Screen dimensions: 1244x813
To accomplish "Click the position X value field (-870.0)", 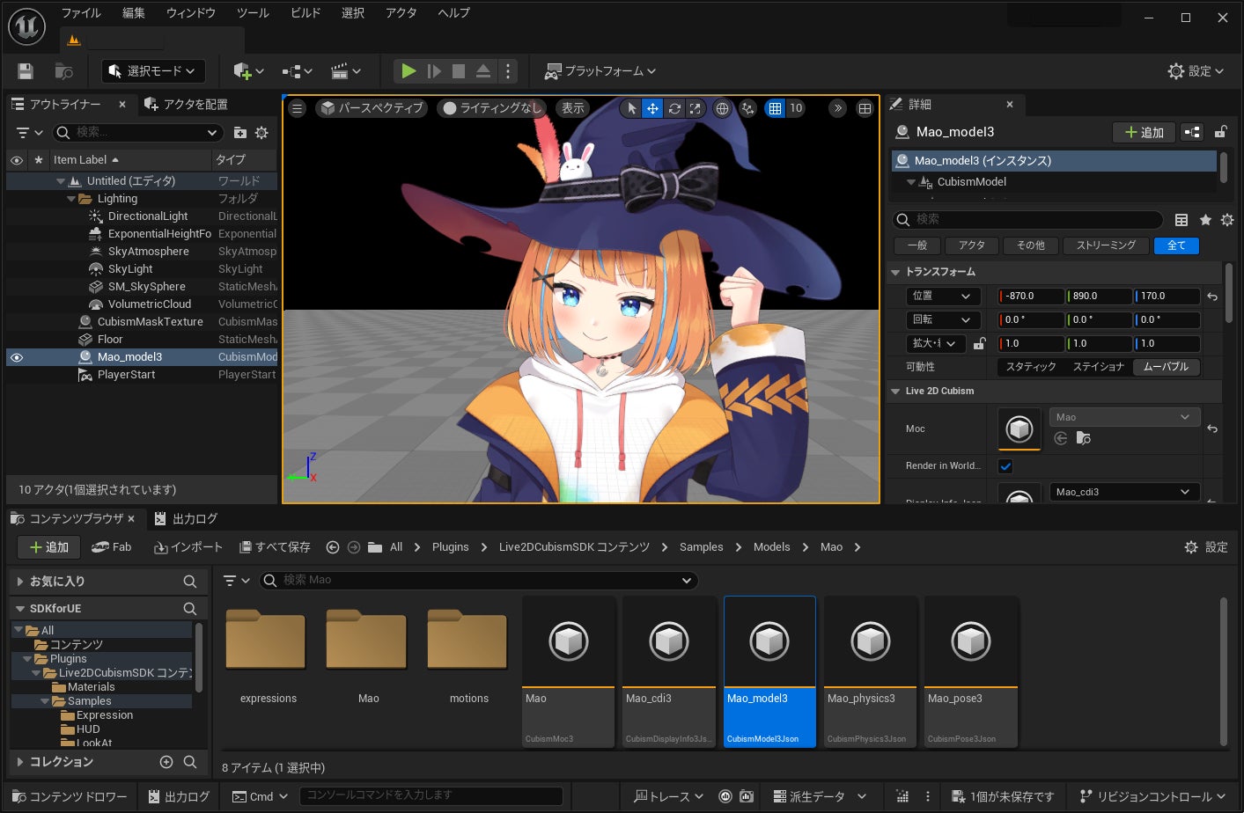I will pos(1029,296).
